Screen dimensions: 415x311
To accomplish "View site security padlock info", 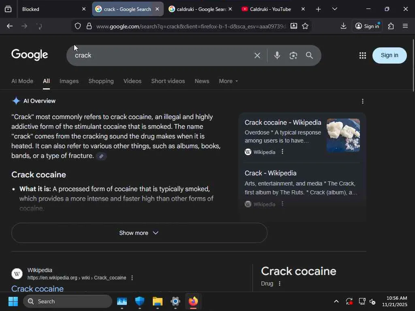I will (89, 26).
